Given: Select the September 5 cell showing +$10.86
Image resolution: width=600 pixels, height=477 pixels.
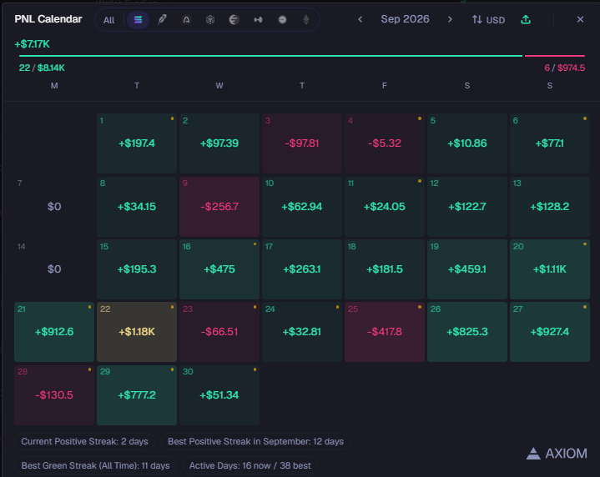Looking at the screenshot, I should [467, 143].
